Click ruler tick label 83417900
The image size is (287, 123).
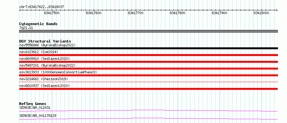[220, 13]
